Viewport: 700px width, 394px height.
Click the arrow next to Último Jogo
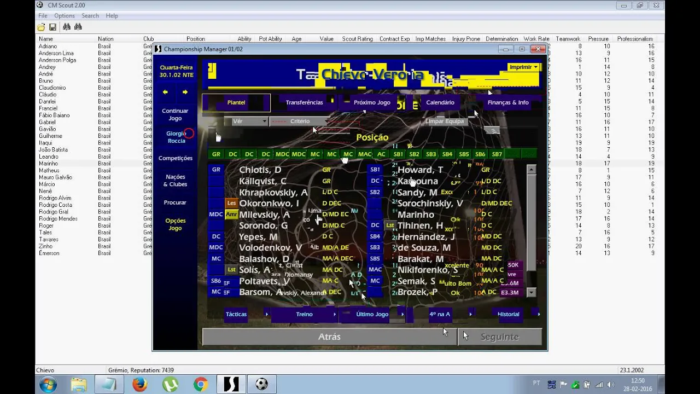(x=403, y=314)
